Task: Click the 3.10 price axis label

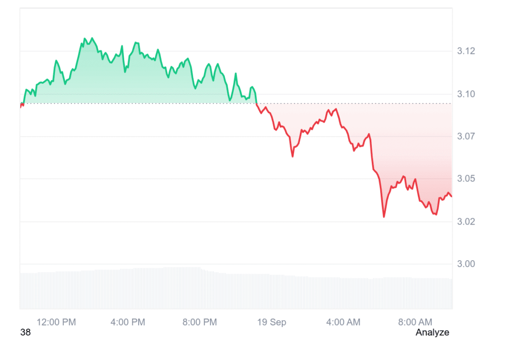Action: tap(466, 94)
